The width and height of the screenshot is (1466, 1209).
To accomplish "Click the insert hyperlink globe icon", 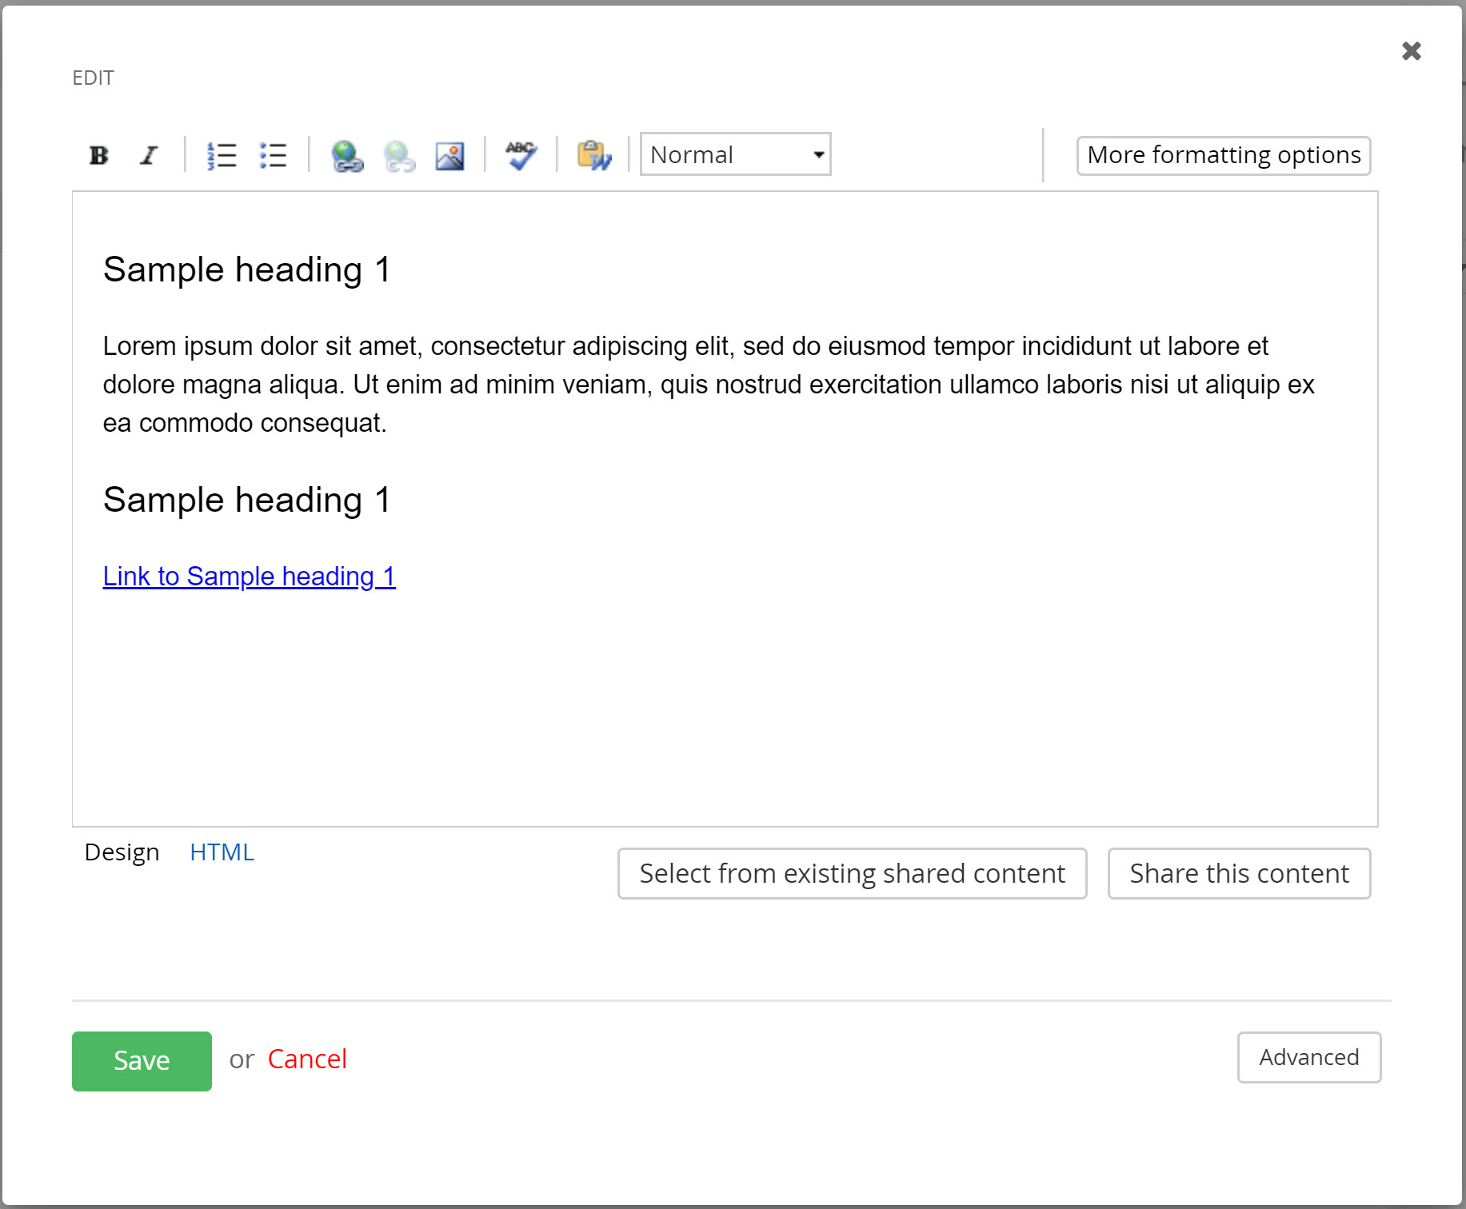I will click(x=347, y=156).
